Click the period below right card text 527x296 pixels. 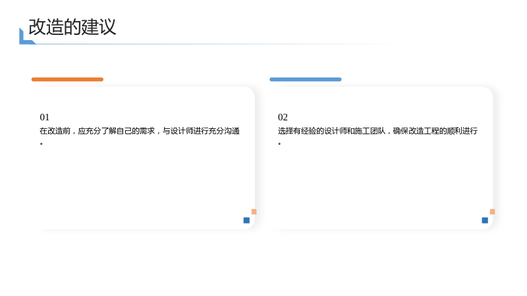(x=279, y=143)
